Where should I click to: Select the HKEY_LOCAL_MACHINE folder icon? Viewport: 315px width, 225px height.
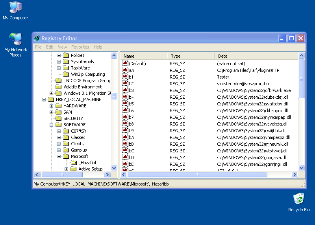click(51, 99)
